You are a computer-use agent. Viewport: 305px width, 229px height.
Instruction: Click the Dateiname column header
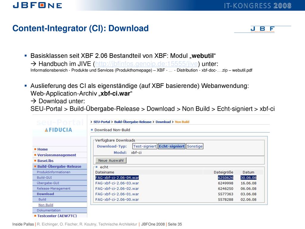coord(105,172)
